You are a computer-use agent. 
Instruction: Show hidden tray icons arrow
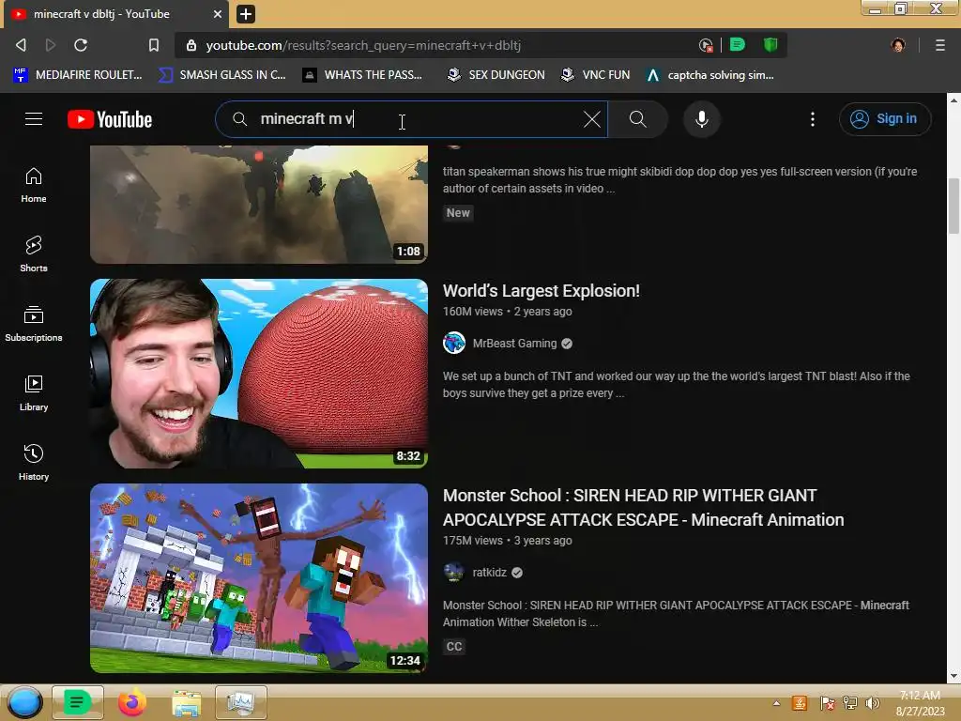tap(776, 703)
